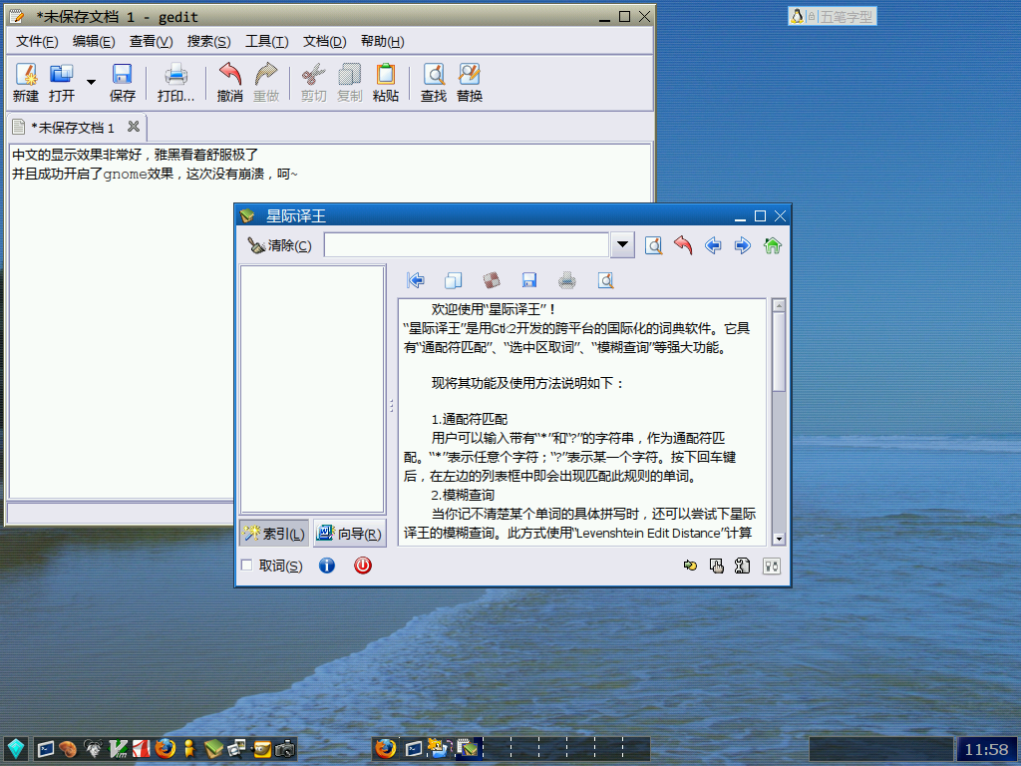
Task: Open 替换 (Replace) in the gedit toolbar
Action: click(470, 82)
